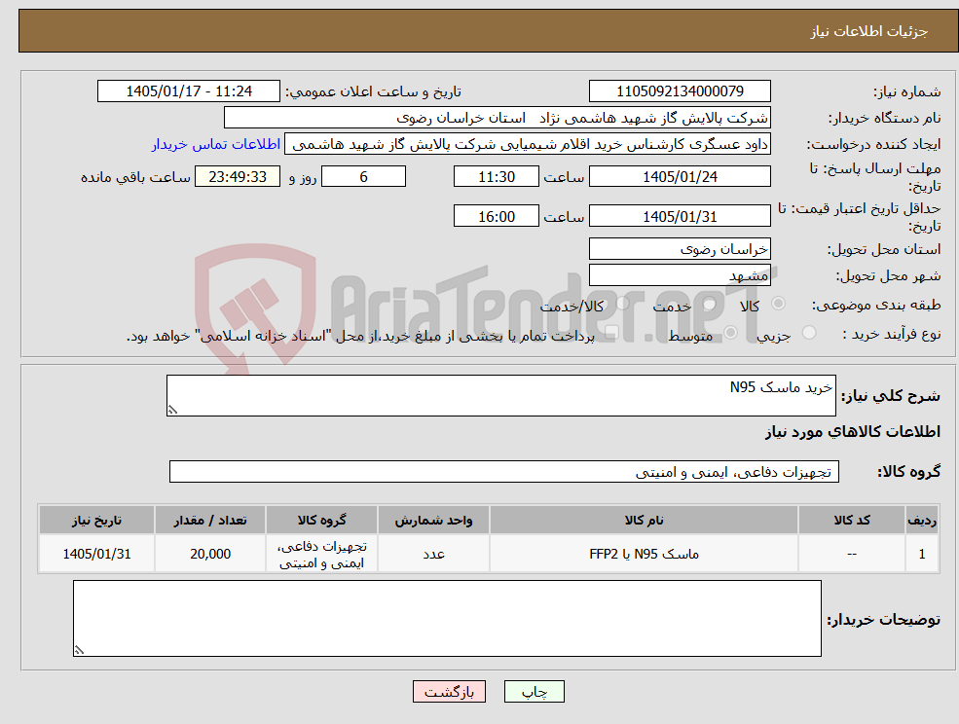Click the بازگشت (back) button

(x=449, y=692)
